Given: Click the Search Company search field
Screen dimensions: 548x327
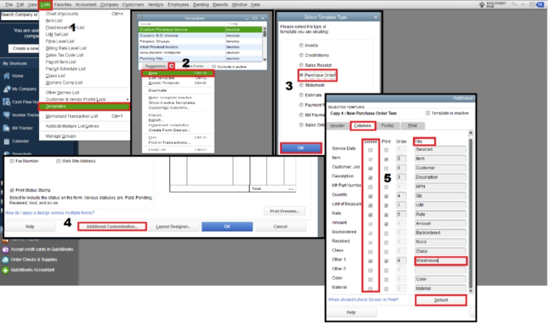Looking at the screenshot, I should 19,15.
